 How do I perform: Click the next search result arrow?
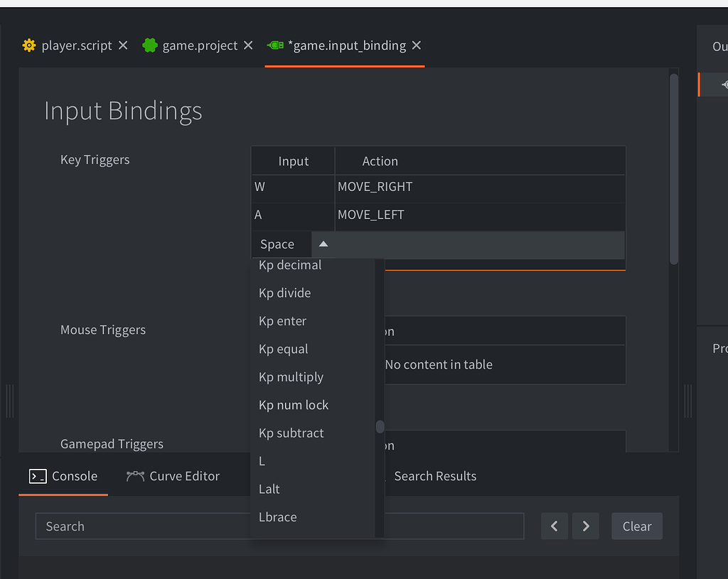[585, 526]
